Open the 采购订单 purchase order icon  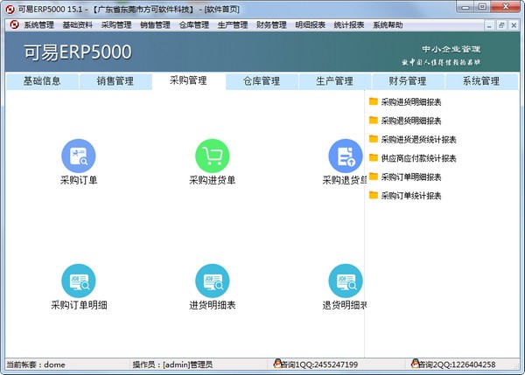pos(79,156)
